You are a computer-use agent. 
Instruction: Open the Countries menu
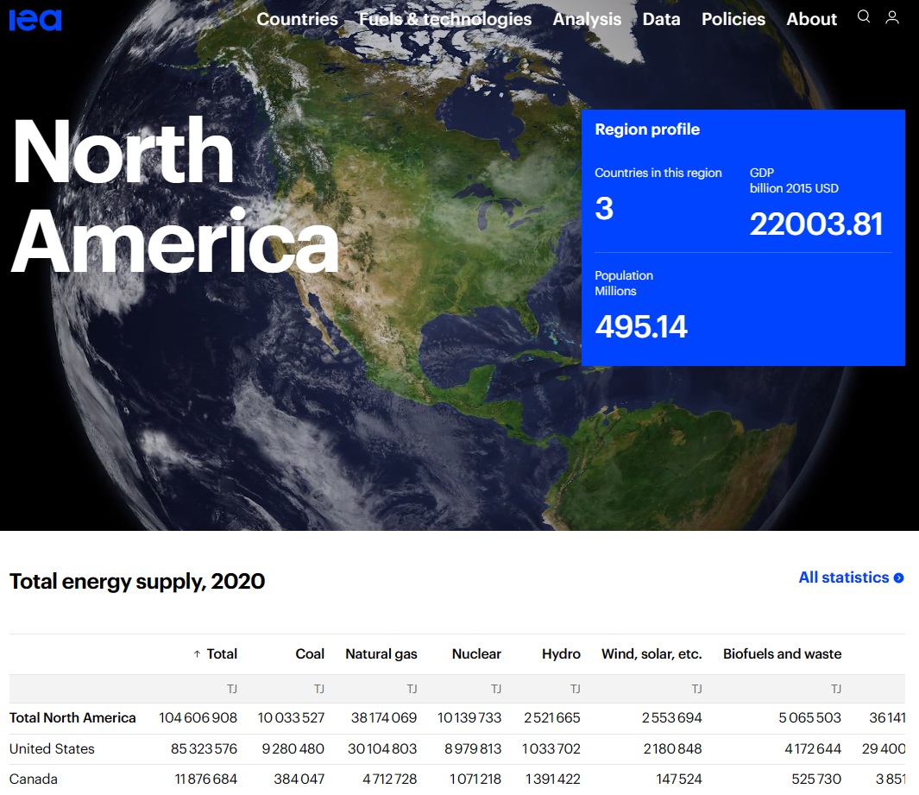[x=297, y=19]
